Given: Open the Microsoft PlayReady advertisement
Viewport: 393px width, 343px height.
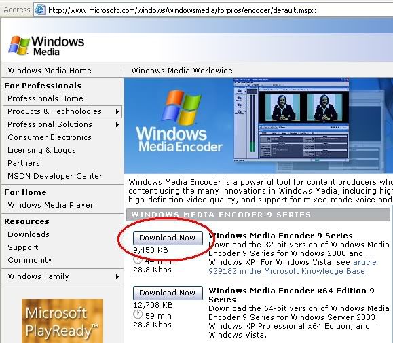Looking at the screenshot, I should click(x=62, y=321).
